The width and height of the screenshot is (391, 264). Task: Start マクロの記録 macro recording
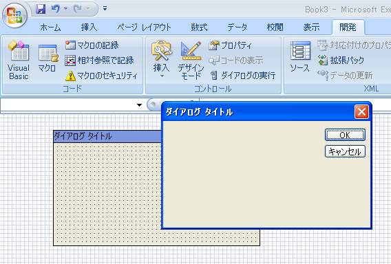tap(92, 45)
